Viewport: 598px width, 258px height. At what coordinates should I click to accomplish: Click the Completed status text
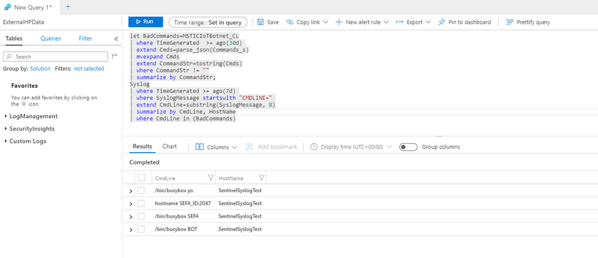pyautogui.click(x=144, y=162)
